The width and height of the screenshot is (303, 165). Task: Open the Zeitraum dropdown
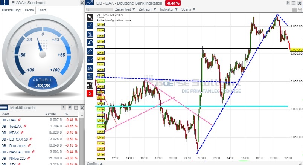pyautogui.click(x=147, y=9)
